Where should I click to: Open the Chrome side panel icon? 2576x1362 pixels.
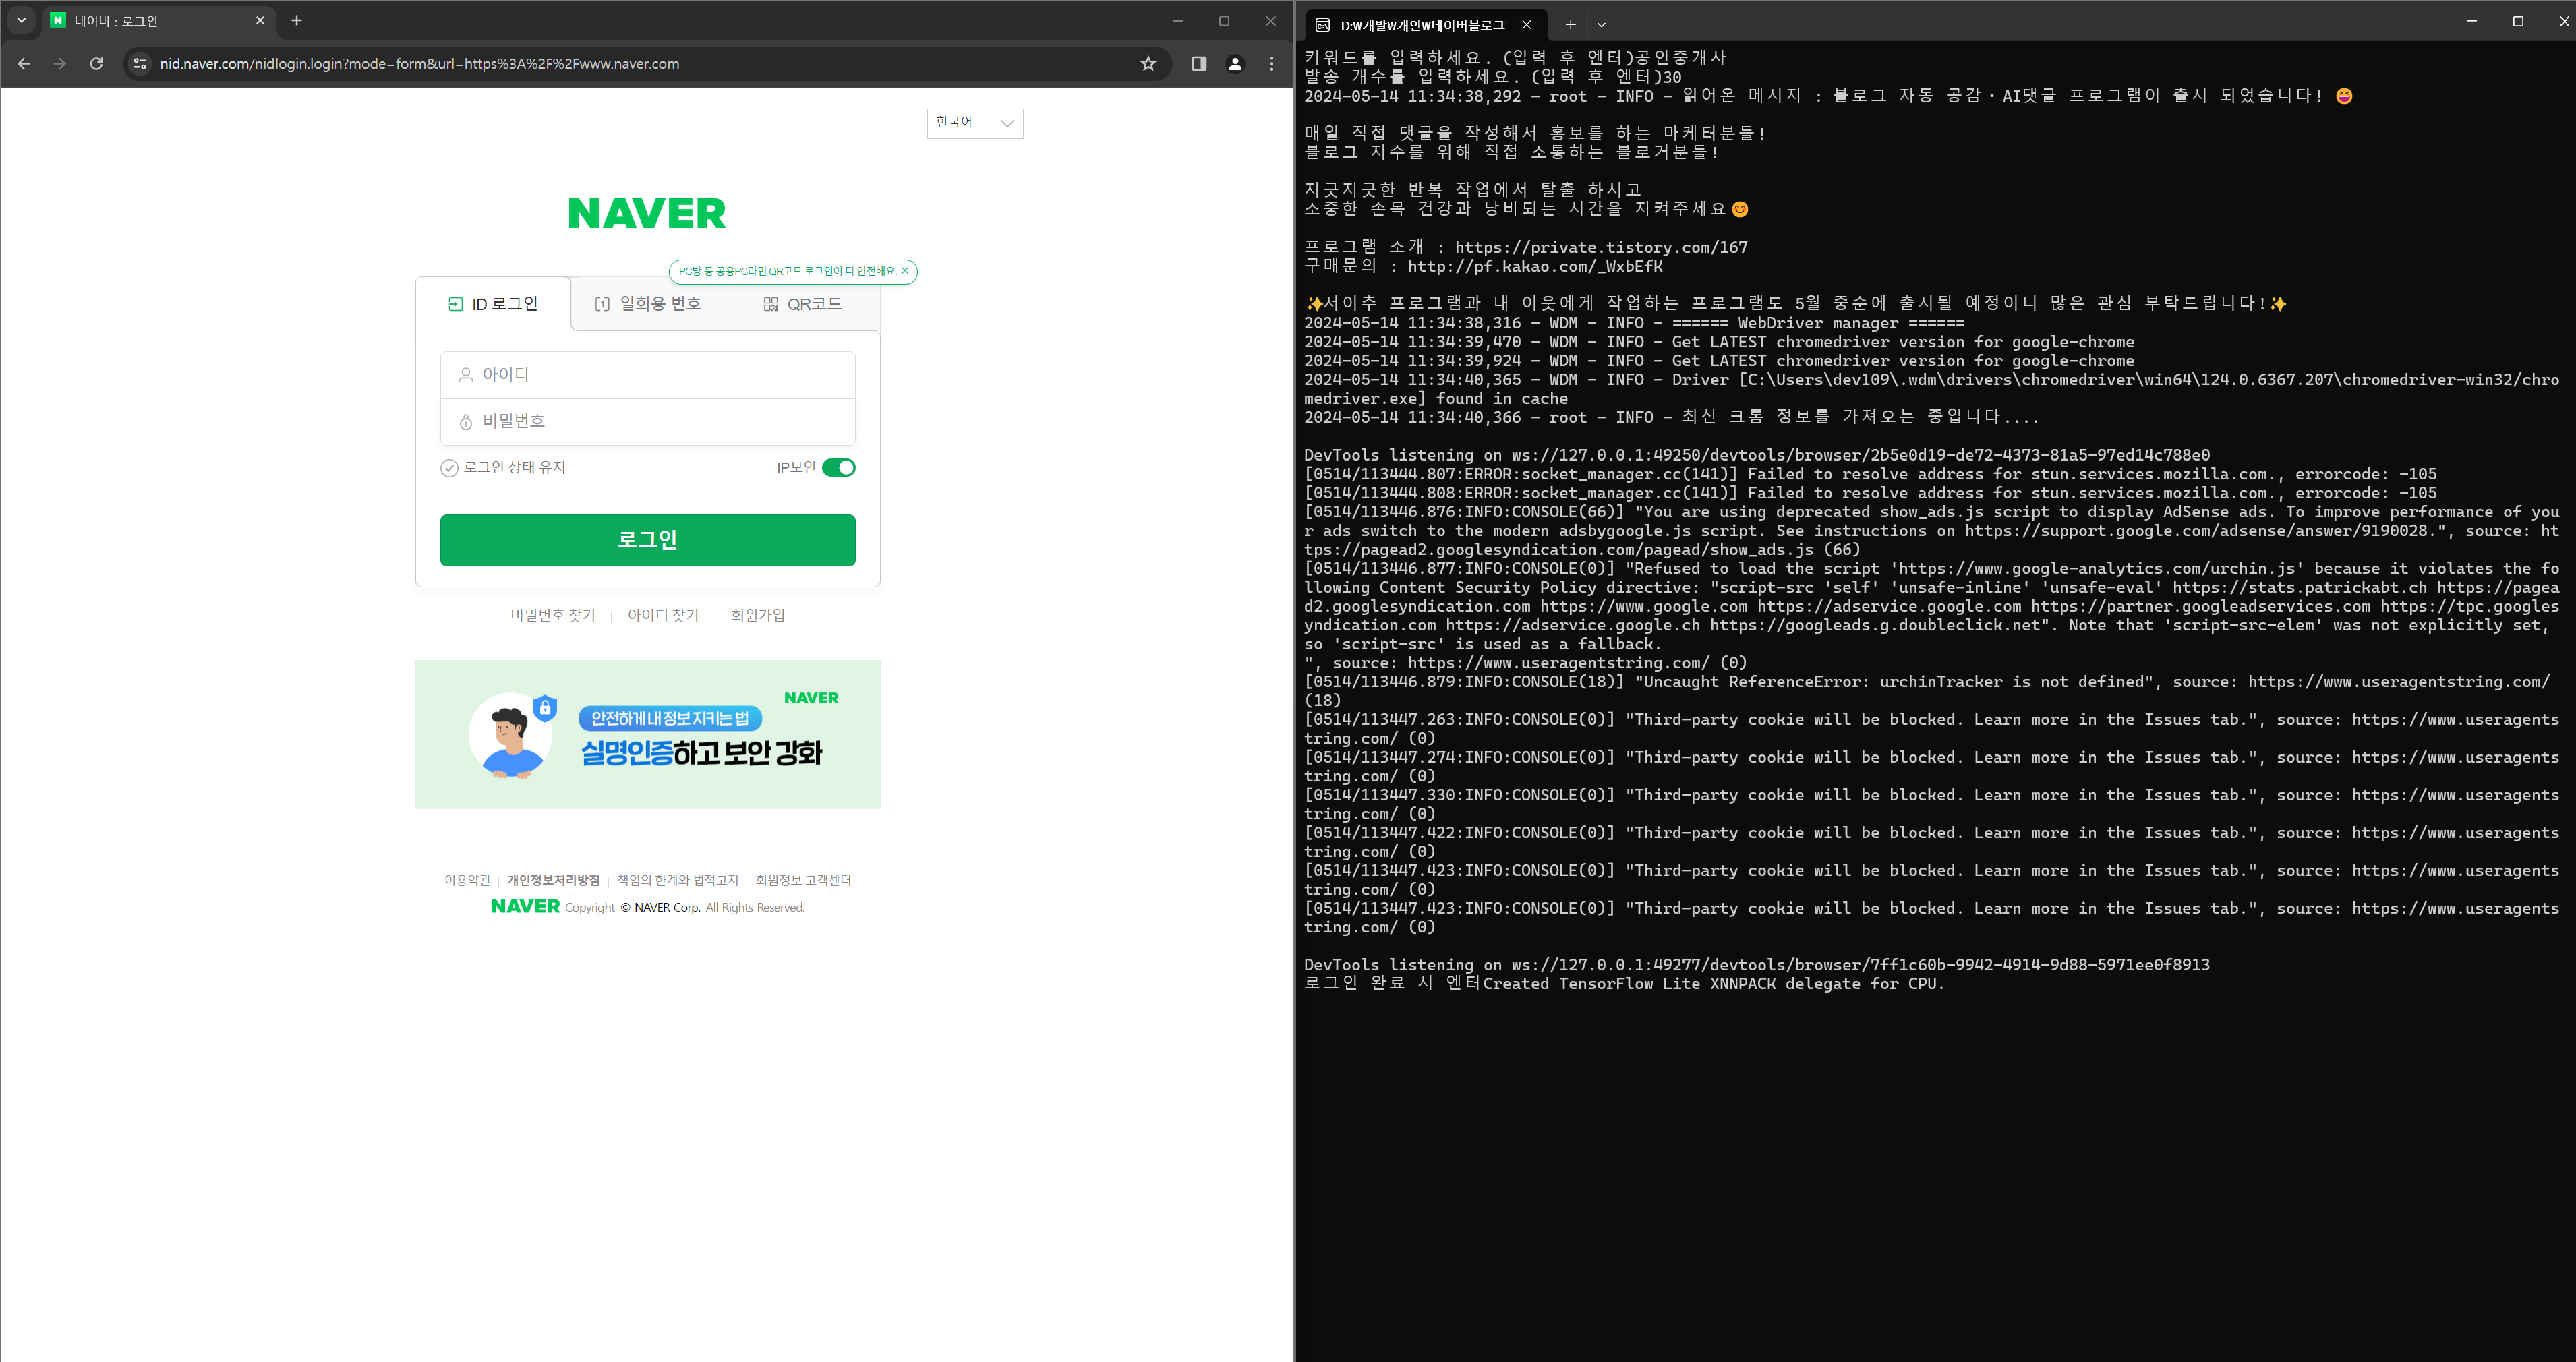1198,64
